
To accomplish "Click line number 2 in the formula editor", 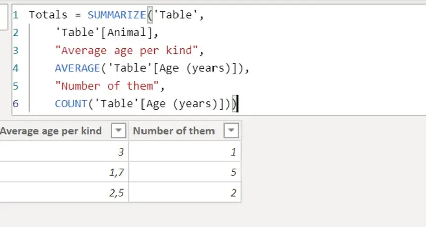I will [x=16, y=32].
